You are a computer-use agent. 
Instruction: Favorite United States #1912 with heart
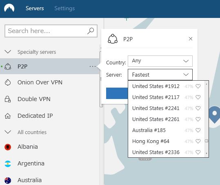coord(198,86)
